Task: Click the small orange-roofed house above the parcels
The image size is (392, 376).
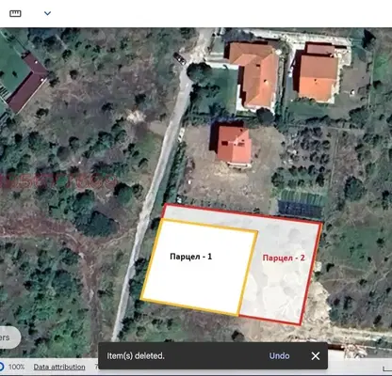Action: (x=234, y=145)
